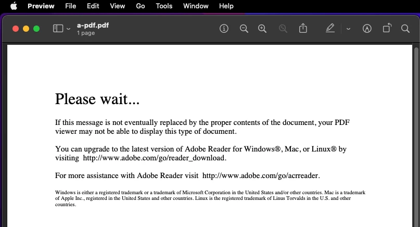The height and width of the screenshot is (227, 420).
Task: Enter full screen with green button
Action: [36, 29]
